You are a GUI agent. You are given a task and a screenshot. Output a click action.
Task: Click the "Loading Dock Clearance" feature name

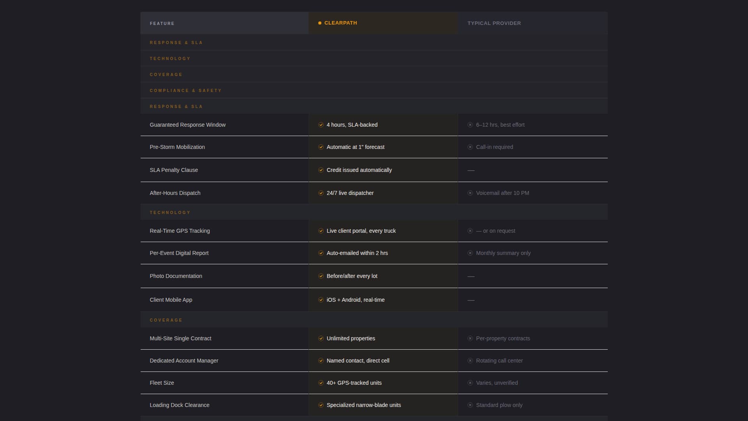click(180, 405)
